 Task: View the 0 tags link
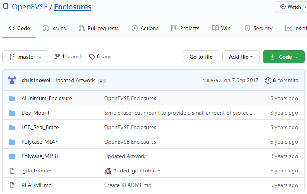[x=100, y=56]
